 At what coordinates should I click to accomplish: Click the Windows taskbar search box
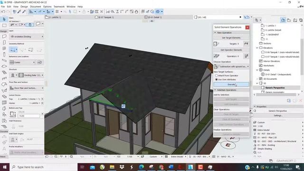pos(43,167)
